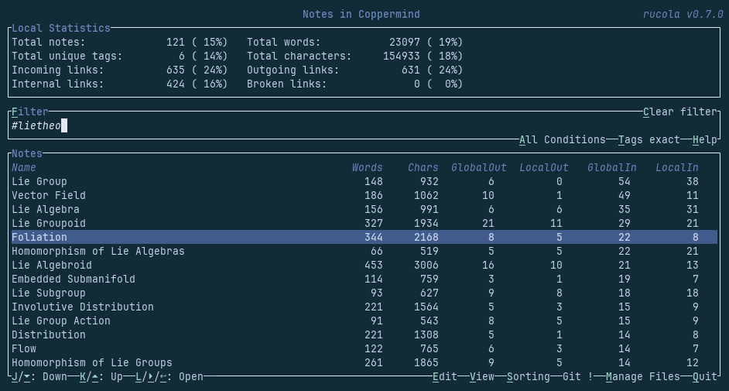The width and height of the screenshot is (729, 391).
Task: Click the Words column header
Action: 367,167
